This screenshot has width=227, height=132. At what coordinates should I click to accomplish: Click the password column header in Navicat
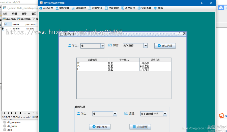(x=32, y=24)
